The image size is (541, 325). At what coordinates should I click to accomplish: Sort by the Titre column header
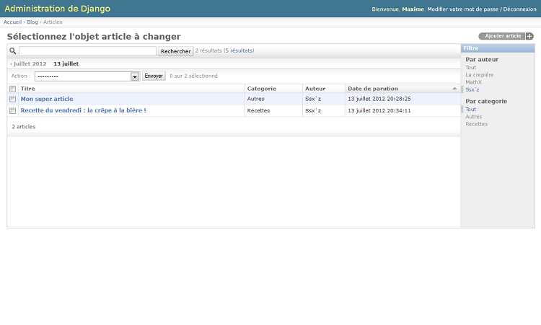[27, 89]
